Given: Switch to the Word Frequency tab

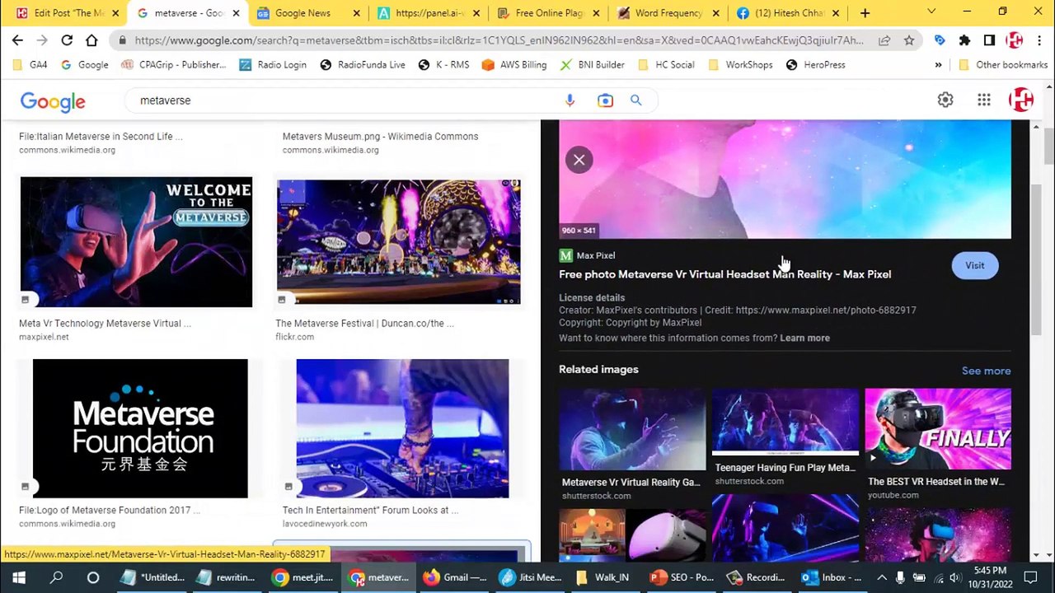Looking at the screenshot, I should coord(668,13).
